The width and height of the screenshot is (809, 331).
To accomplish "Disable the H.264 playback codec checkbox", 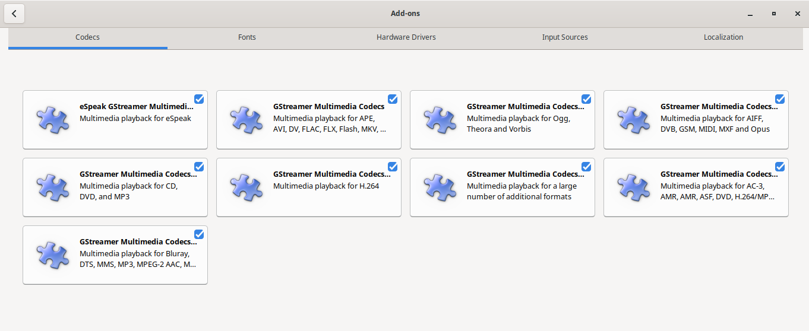I will tap(393, 167).
